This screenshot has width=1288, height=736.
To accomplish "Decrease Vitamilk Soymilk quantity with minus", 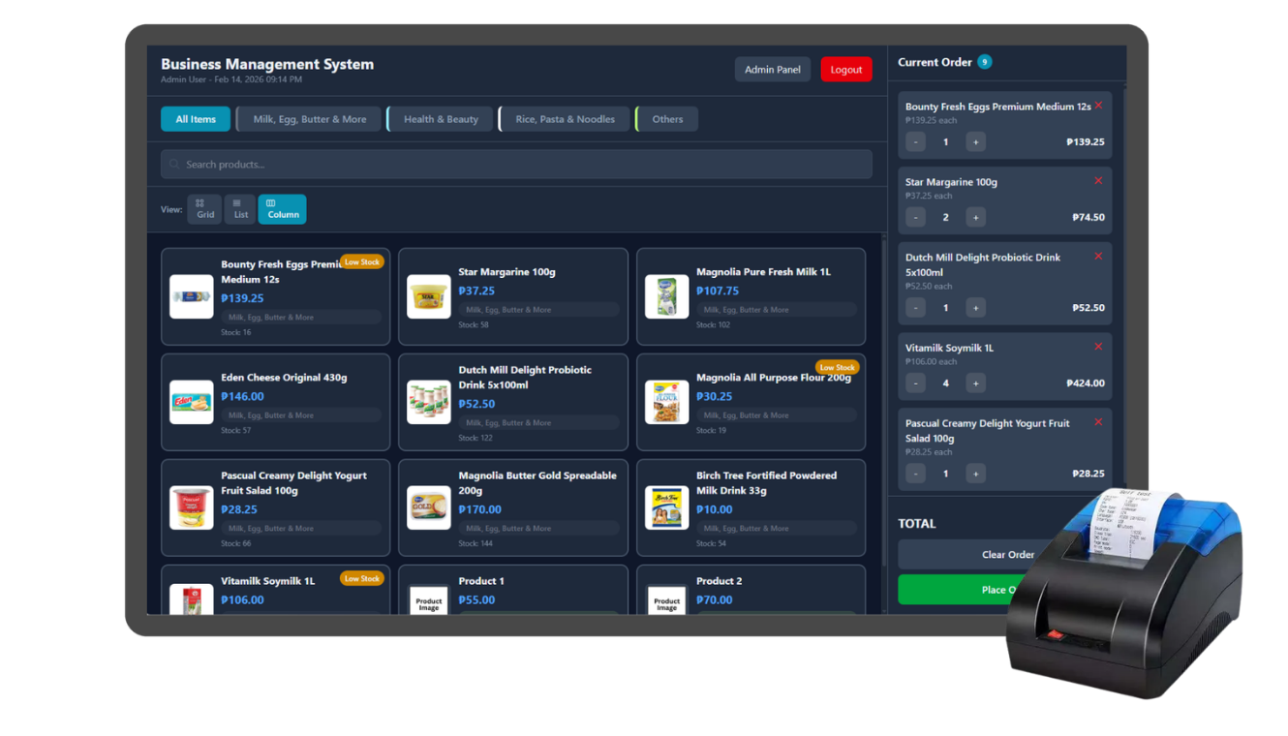I will [915, 383].
